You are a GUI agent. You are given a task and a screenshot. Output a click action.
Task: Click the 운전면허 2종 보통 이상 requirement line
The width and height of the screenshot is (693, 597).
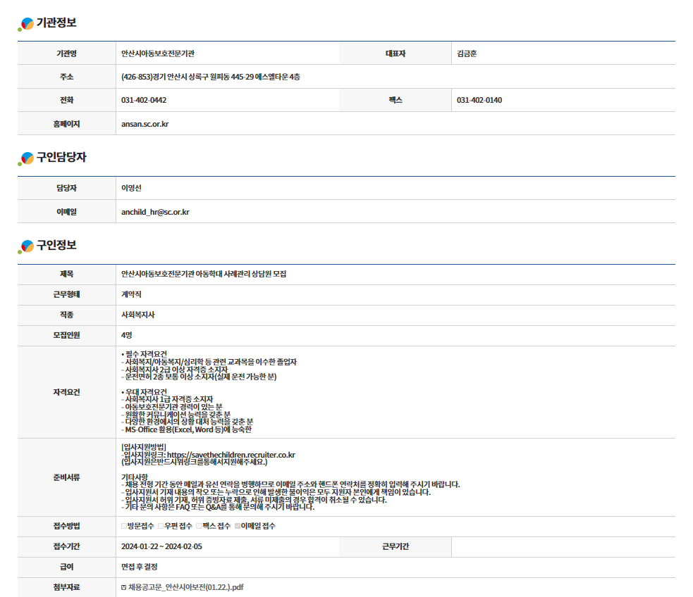[x=199, y=377]
